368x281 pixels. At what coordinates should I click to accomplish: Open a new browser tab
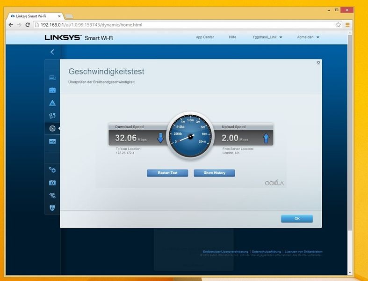[69, 16]
